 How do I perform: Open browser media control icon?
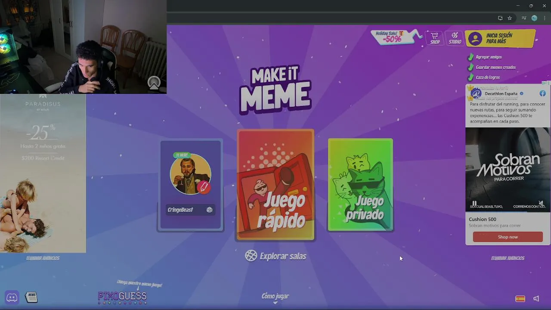tap(524, 18)
